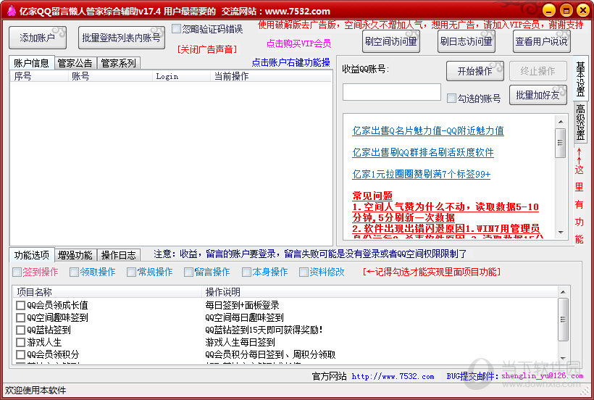Check QQ会员领成长值 item
The image size is (594, 400).
[x=20, y=305]
